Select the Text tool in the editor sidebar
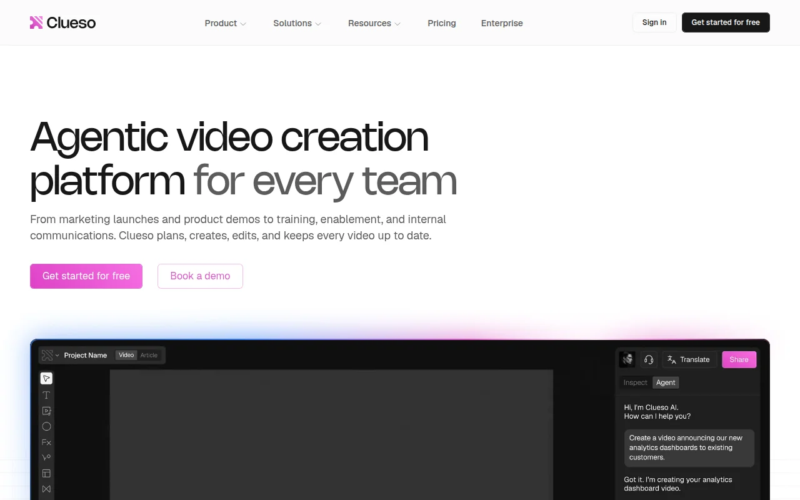The image size is (800, 500). point(46,395)
